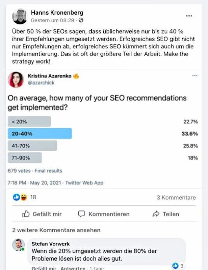Open the '3 Kommentare' link
Viewport: 208px width, 270px height.
click(x=176, y=198)
